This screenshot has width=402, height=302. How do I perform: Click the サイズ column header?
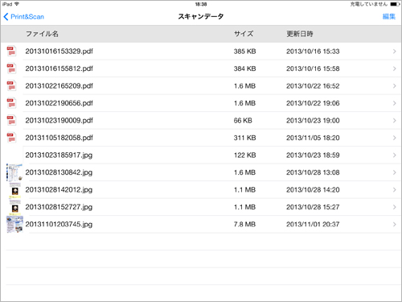[244, 34]
